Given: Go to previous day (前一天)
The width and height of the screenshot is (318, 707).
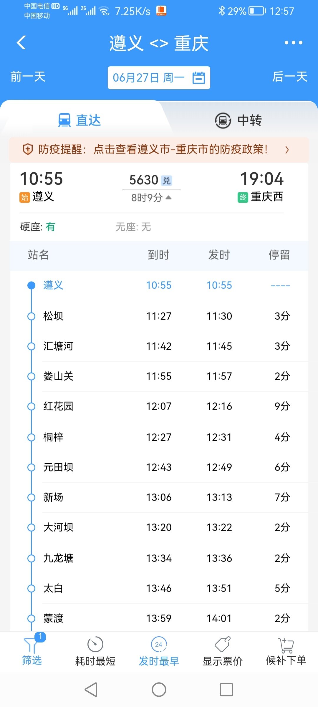Looking at the screenshot, I should click(x=28, y=77).
